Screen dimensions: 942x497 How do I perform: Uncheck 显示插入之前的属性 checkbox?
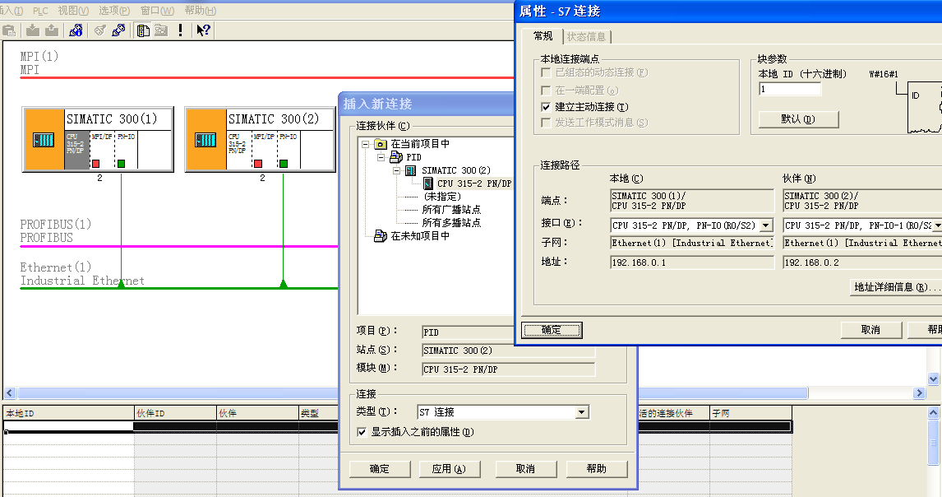362,432
